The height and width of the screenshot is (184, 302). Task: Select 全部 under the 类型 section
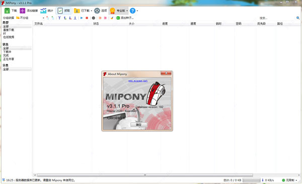tap(17, 26)
